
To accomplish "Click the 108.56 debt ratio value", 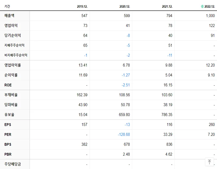I will tap(124, 95).
